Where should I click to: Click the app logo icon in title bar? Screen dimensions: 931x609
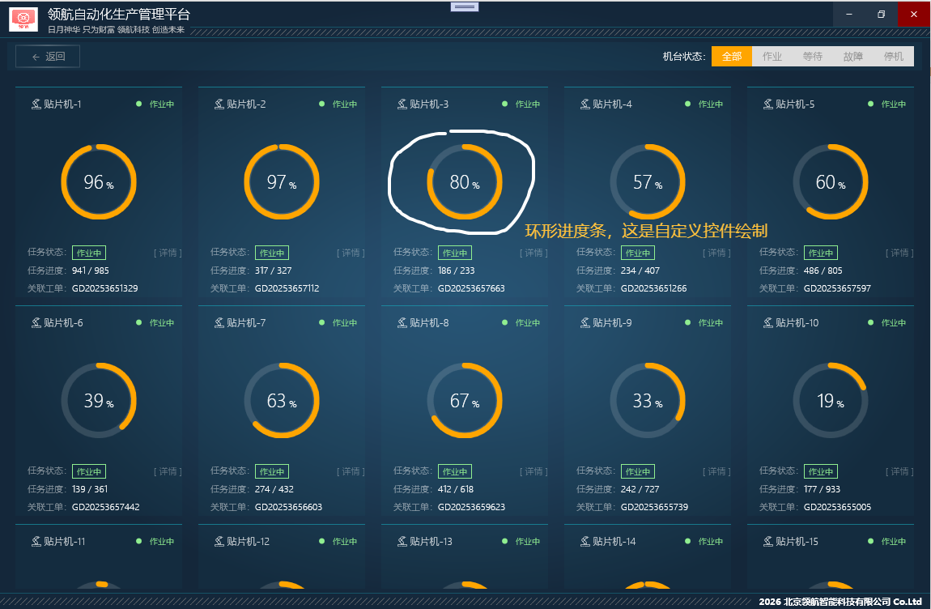pyautogui.click(x=23, y=19)
